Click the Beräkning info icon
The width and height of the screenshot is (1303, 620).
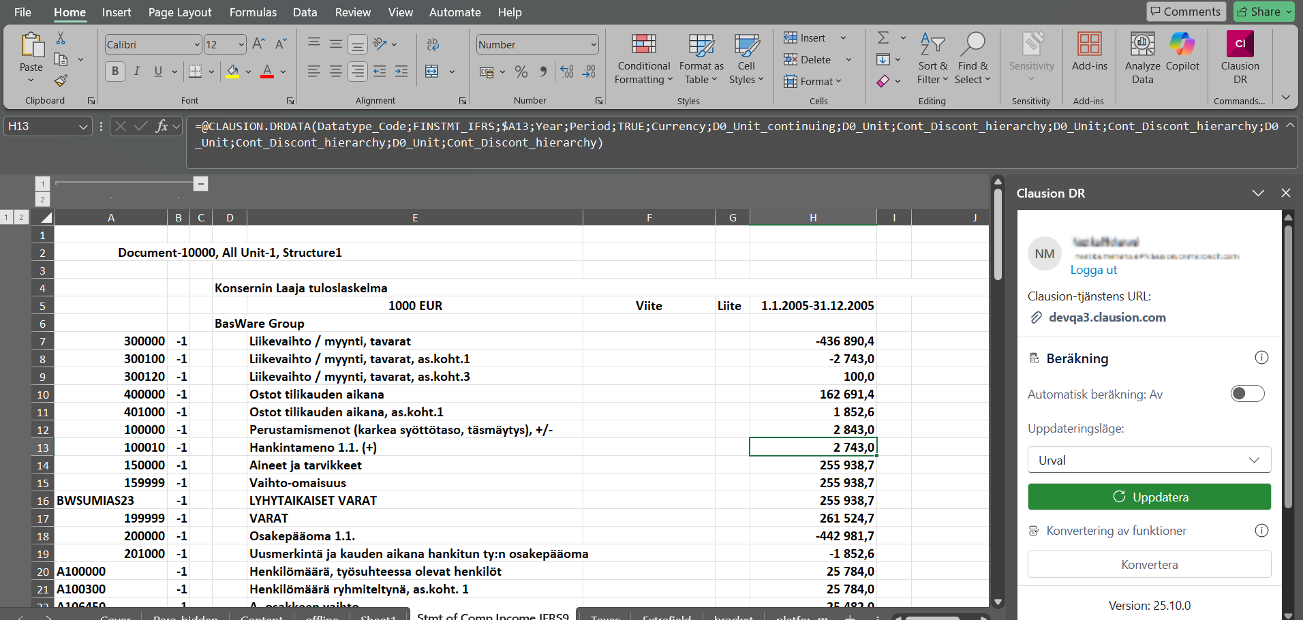click(x=1261, y=358)
